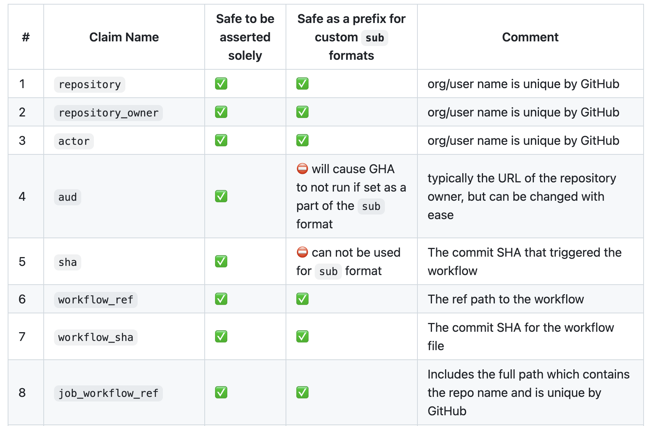
Task: Click the repository claim name code label
Action: [x=90, y=84]
